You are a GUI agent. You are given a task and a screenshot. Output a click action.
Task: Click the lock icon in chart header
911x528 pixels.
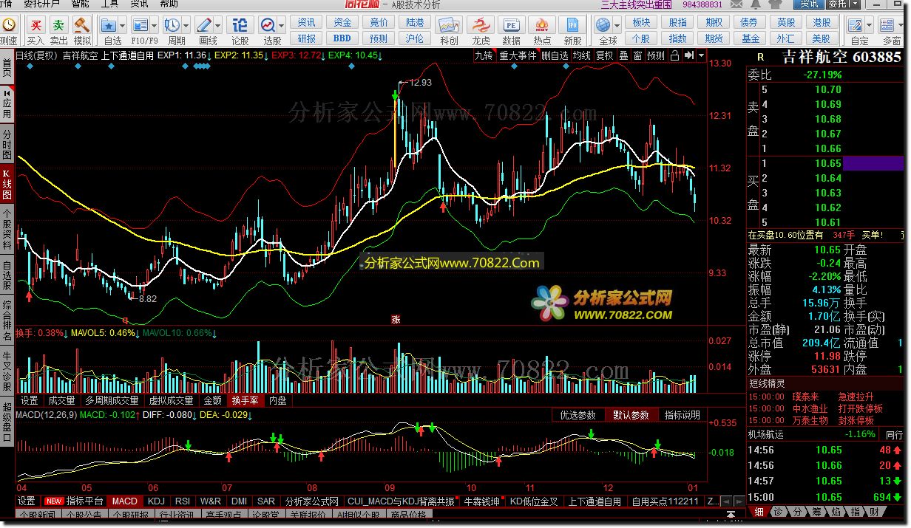[675, 55]
